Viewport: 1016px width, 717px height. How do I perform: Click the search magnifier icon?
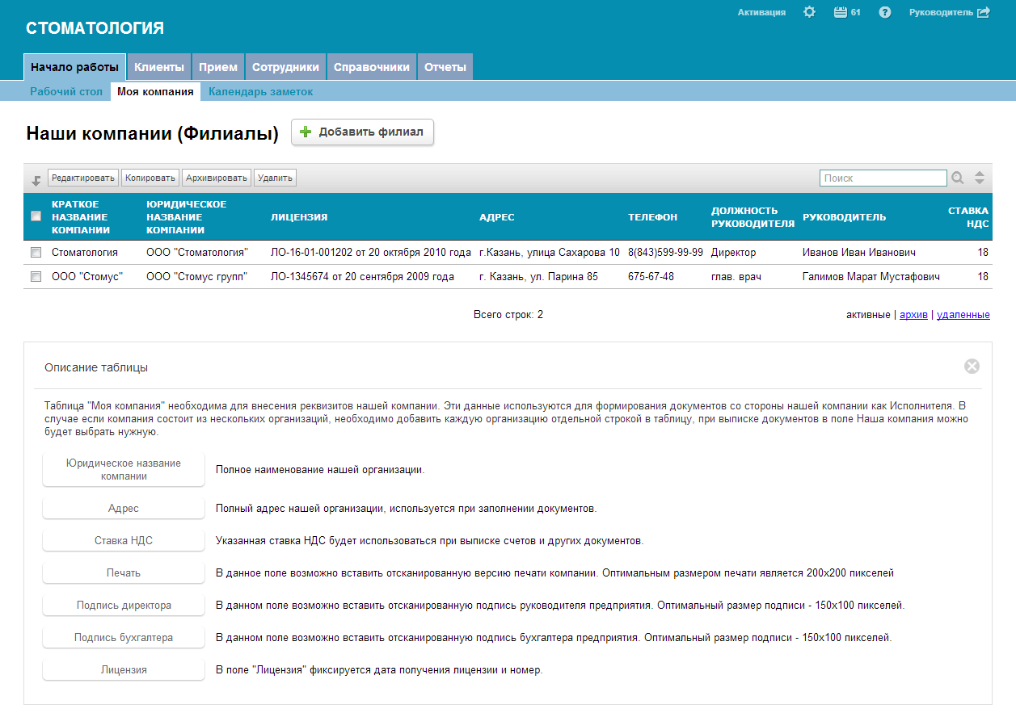[x=958, y=178]
